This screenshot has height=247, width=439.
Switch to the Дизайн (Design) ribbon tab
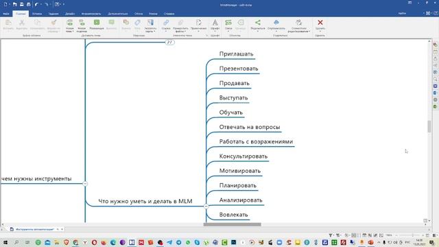[70, 14]
